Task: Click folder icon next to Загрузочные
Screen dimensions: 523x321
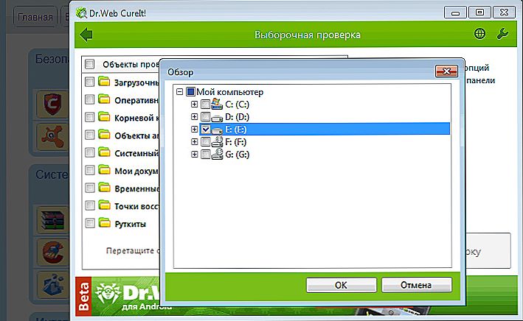Action: click(104, 81)
